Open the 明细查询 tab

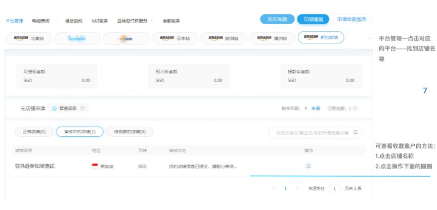tap(40, 21)
